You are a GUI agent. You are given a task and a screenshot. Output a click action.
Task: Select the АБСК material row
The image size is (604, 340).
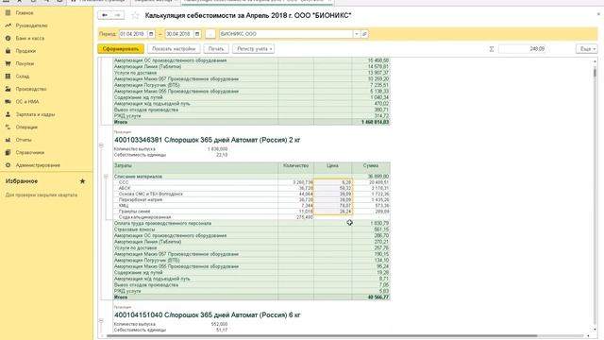coord(252,188)
